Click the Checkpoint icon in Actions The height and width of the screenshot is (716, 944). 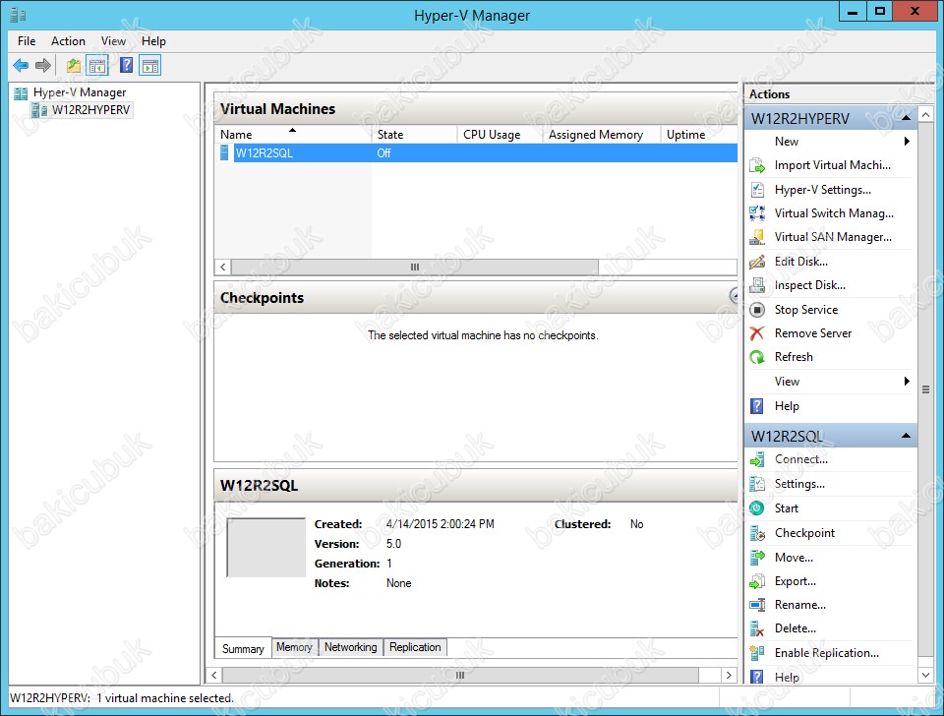pos(757,533)
